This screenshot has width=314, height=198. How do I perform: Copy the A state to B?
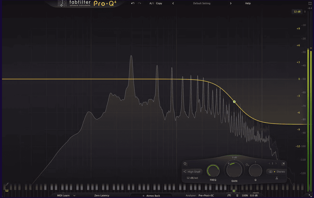click(x=159, y=3)
